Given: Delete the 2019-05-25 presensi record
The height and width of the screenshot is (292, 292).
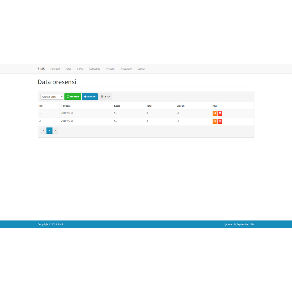Looking at the screenshot, I should [220, 121].
